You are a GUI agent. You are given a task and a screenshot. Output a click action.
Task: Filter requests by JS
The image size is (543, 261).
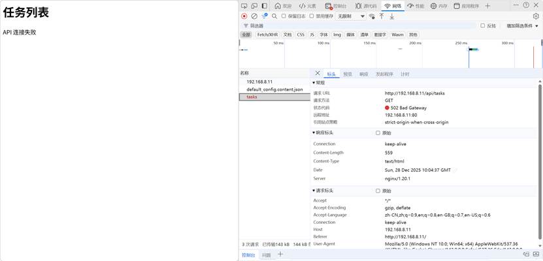coord(312,35)
